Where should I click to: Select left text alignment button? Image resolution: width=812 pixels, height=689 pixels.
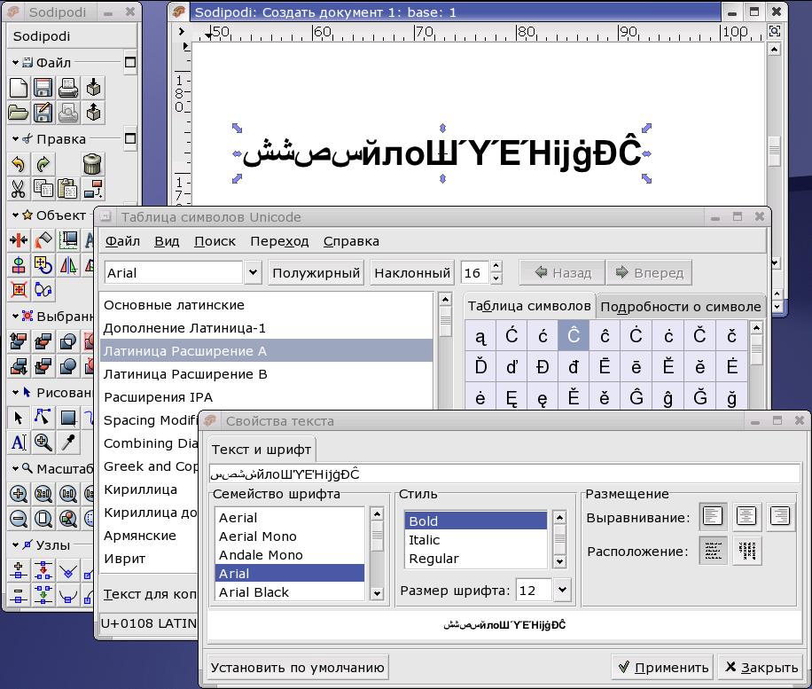713,516
